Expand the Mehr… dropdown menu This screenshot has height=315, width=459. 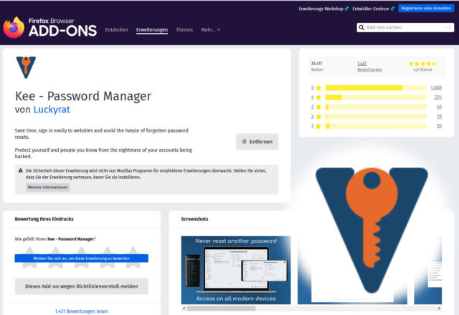click(210, 30)
